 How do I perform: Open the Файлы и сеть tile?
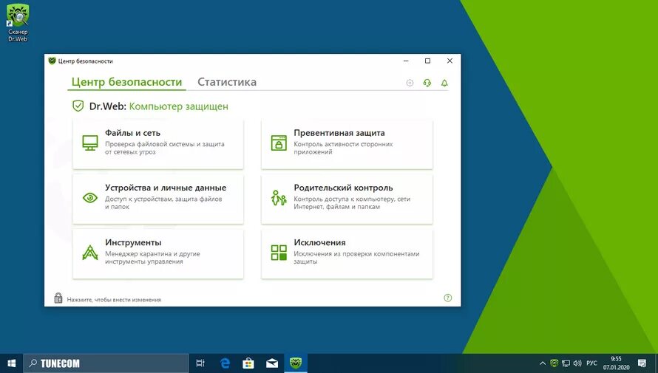[x=157, y=144]
